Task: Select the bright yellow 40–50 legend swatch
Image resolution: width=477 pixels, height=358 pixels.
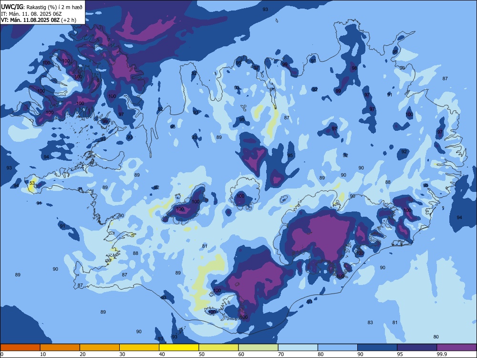Action: [179, 347]
